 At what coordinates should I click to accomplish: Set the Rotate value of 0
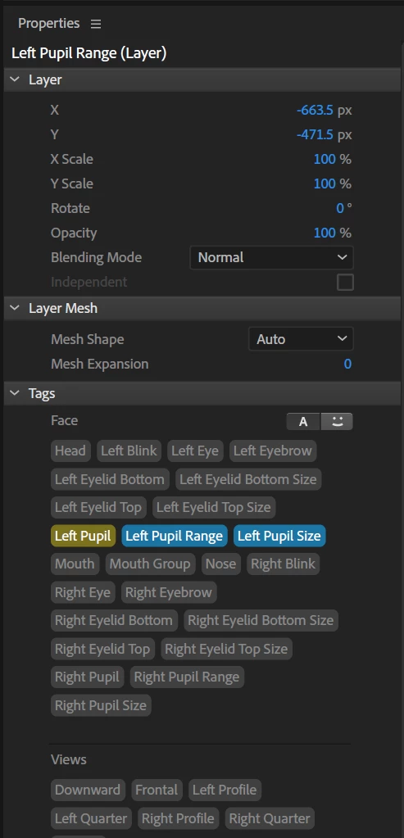(340, 208)
